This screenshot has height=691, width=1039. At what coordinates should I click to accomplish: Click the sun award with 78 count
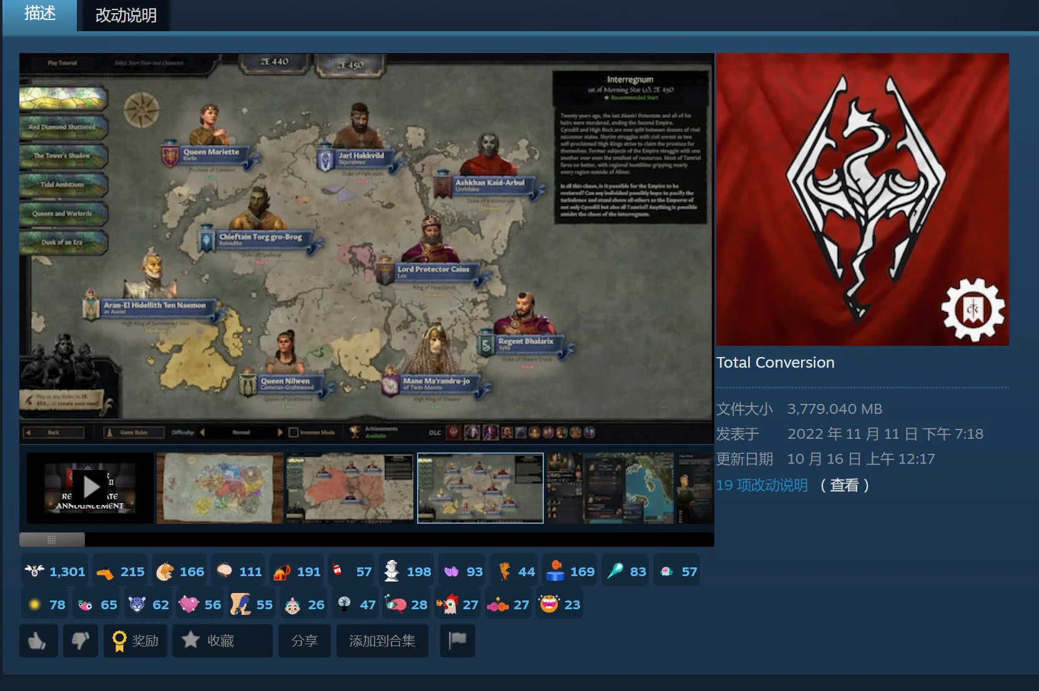click(x=46, y=604)
